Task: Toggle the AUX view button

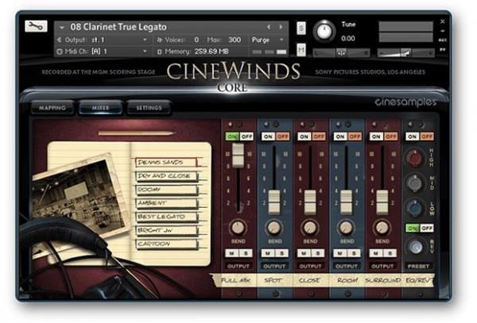Action: tap(443, 40)
